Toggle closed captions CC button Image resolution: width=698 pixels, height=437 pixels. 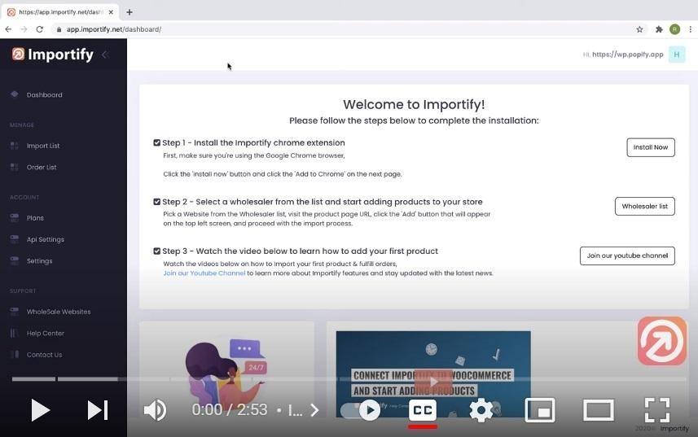point(423,410)
